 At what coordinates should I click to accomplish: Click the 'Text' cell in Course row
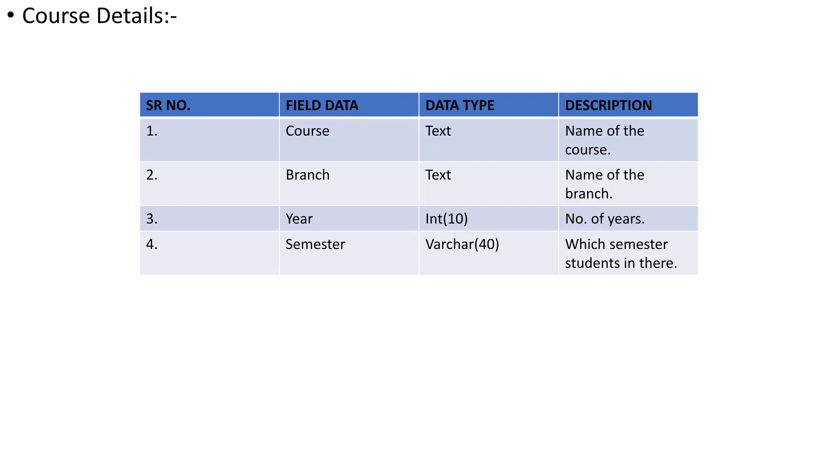tap(489, 140)
